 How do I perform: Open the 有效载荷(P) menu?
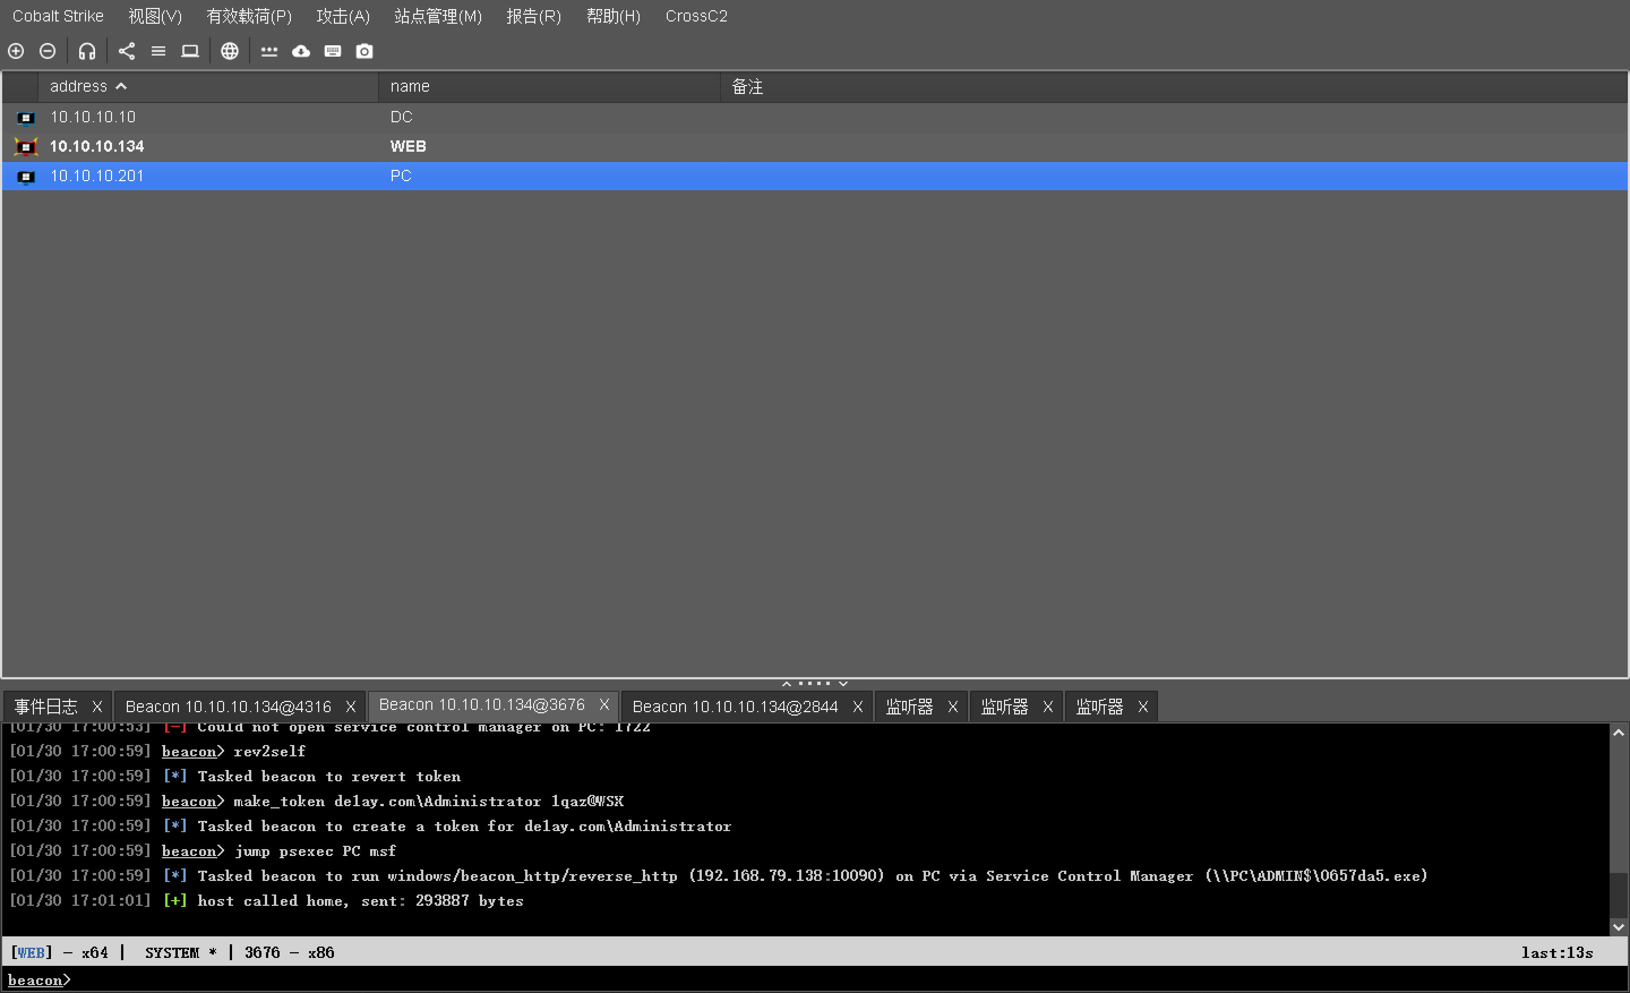tap(248, 16)
